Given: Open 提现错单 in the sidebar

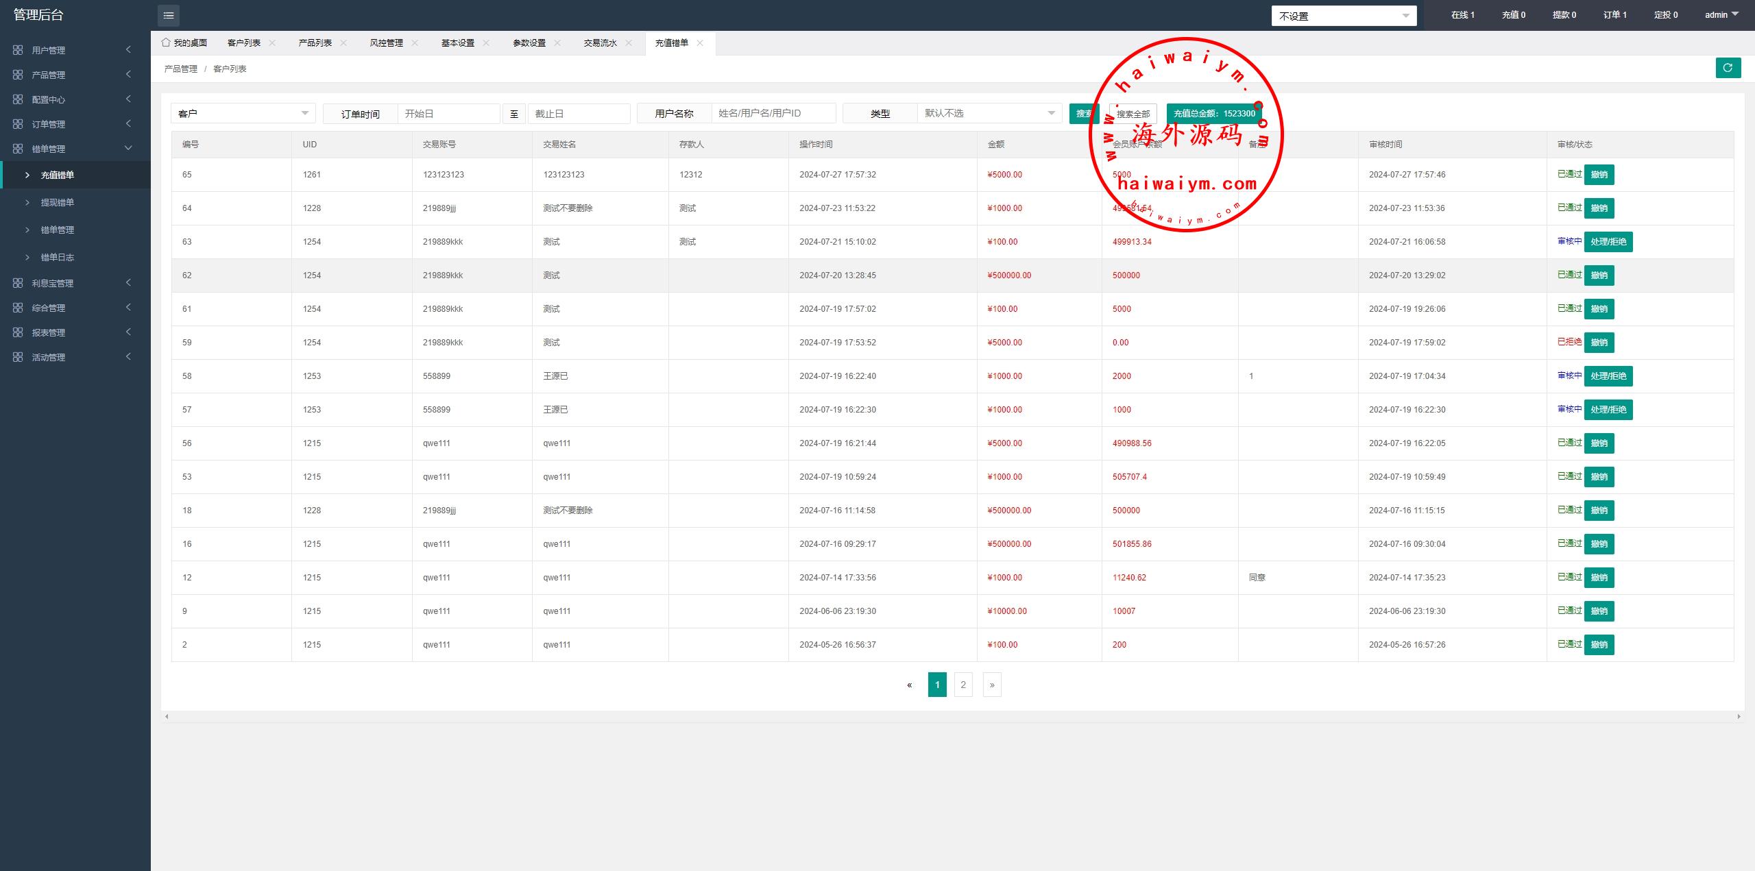Looking at the screenshot, I should pyautogui.click(x=57, y=202).
